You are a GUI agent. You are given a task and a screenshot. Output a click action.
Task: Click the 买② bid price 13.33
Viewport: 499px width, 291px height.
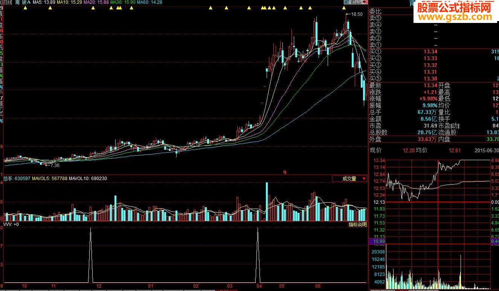pyautogui.click(x=430, y=59)
